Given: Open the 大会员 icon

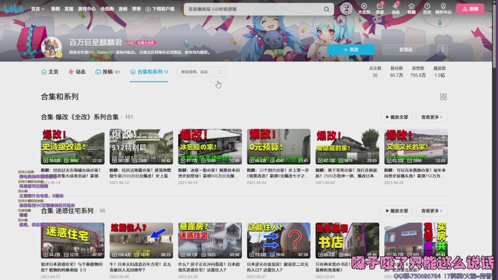Looking at the screenshot, I should (364, 9).
